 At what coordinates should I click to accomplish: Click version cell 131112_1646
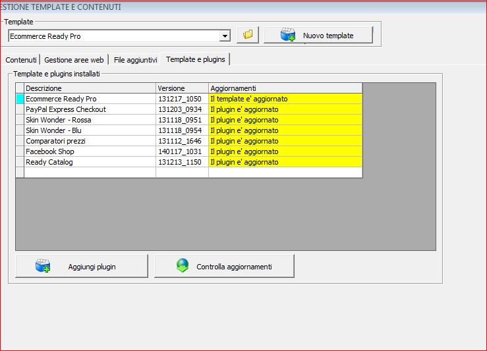182,141
